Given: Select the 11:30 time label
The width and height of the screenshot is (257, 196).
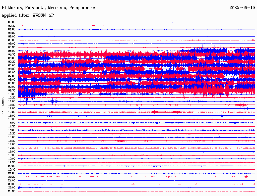Looking at the screenshot, I should pos(12,105).
